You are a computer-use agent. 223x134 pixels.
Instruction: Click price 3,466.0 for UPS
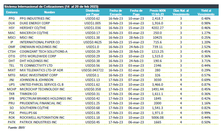click(x=157, y=85)
